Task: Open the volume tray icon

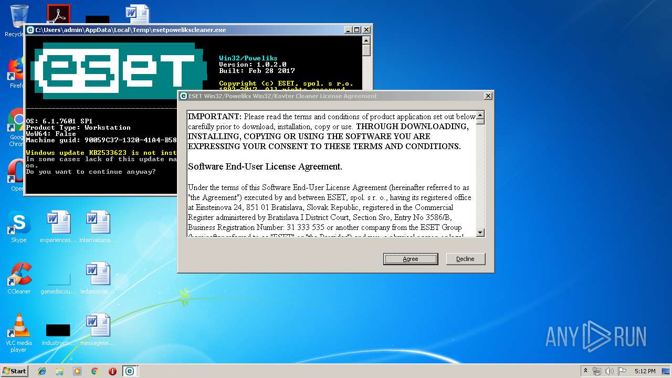Action: [x=610, y=371]
